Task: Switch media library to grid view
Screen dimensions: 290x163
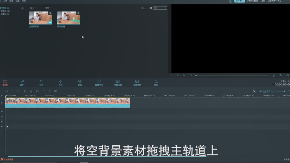Action: pos(150,8)
